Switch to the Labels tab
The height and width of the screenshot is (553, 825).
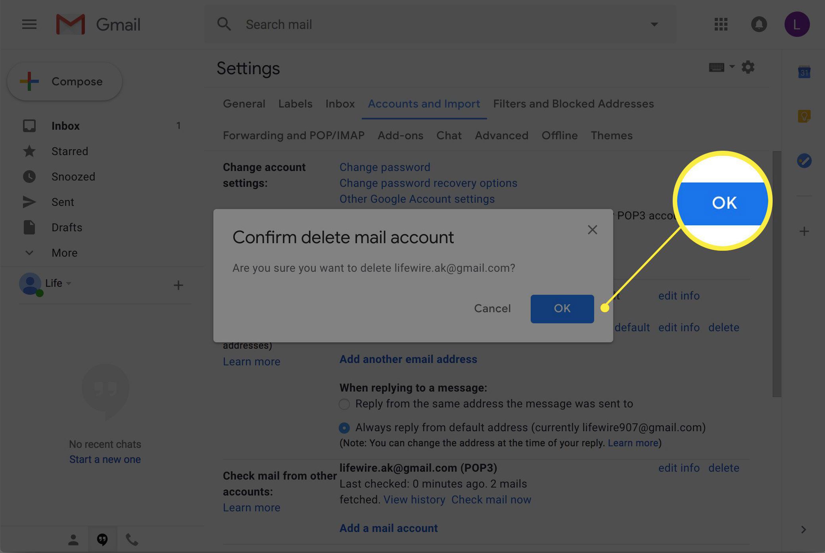click(x=295, y=104)
